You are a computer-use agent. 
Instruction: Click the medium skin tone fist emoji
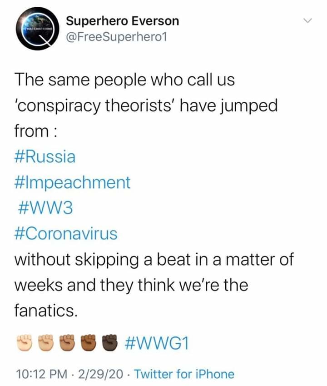coord(68,343)
